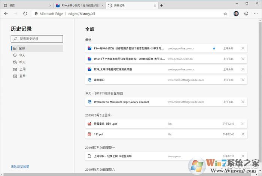
Task: Click PDF icon of 111.pdf row
Action: click(89, 134)
